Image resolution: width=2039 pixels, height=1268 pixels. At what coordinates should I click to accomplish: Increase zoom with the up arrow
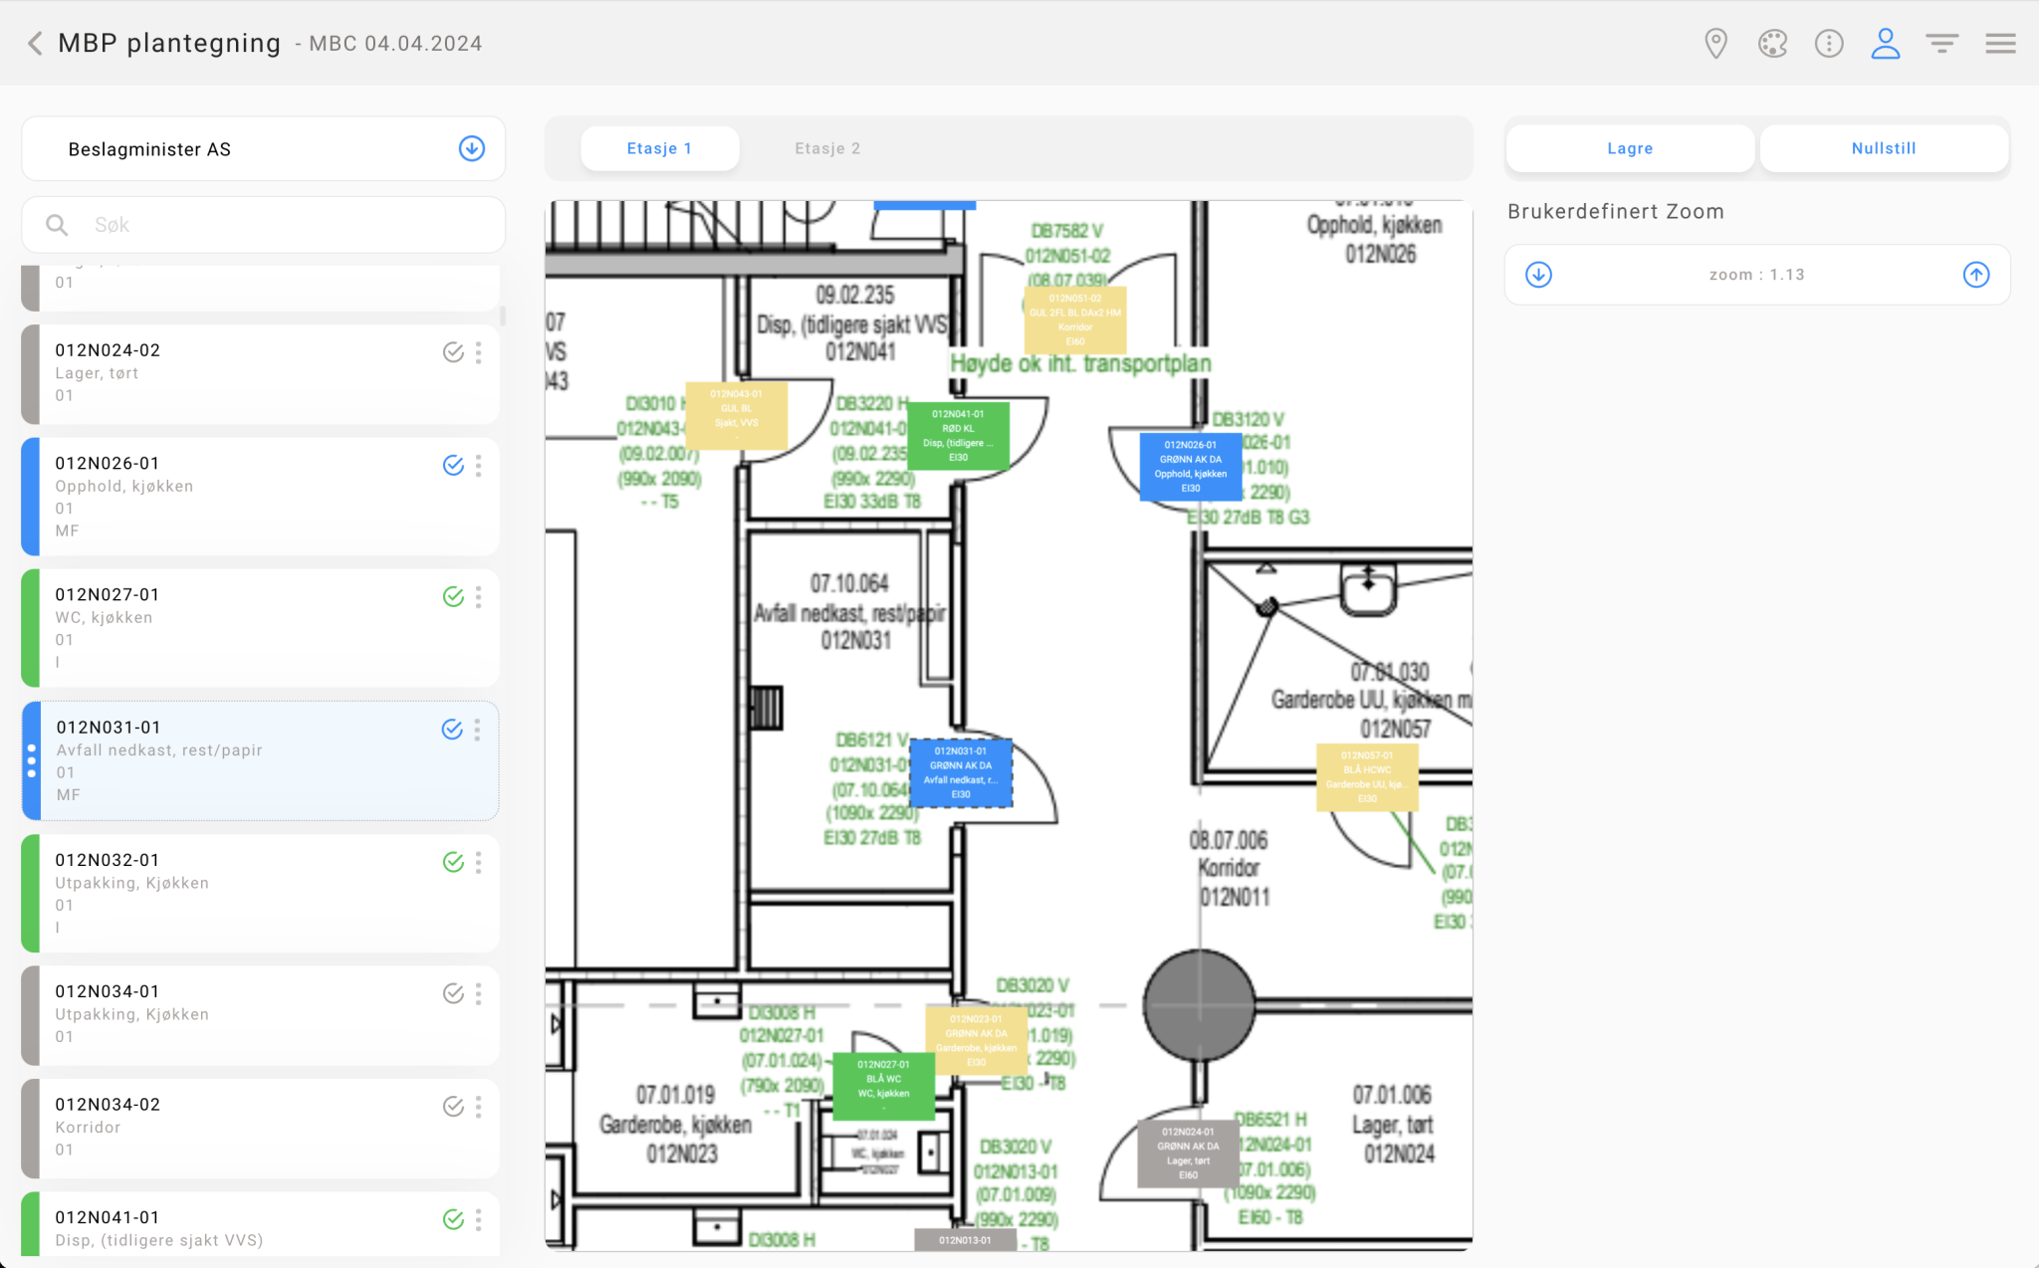click(x=1976, y=275)
